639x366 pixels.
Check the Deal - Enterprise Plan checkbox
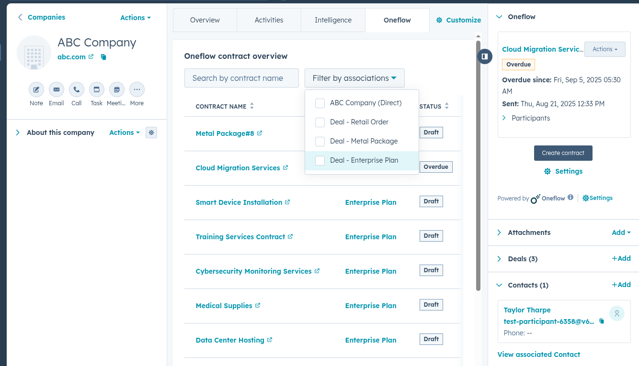pos(320,160)
